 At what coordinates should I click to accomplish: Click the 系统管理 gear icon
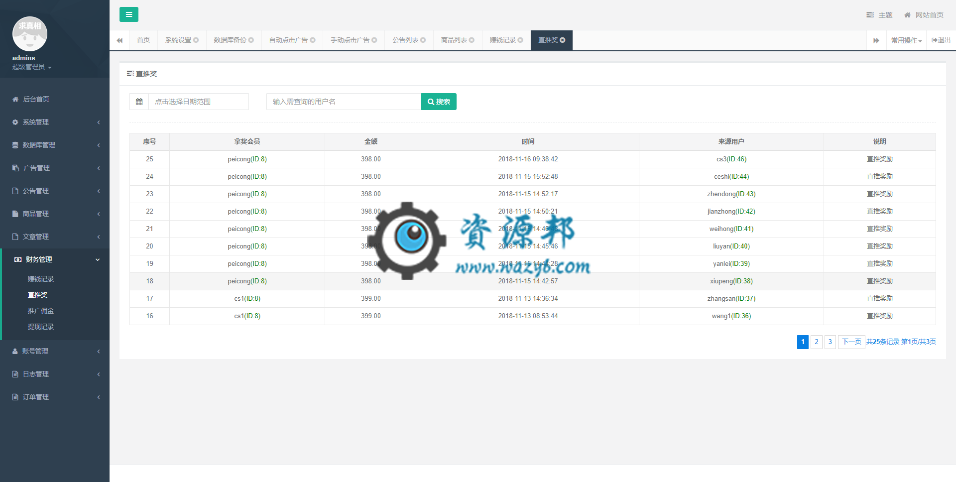tap(15, 122)
